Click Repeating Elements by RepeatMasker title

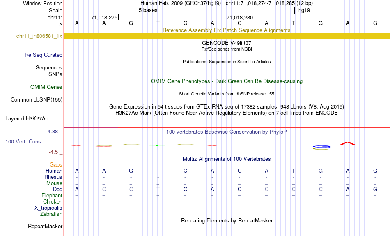tap(227, 221)
